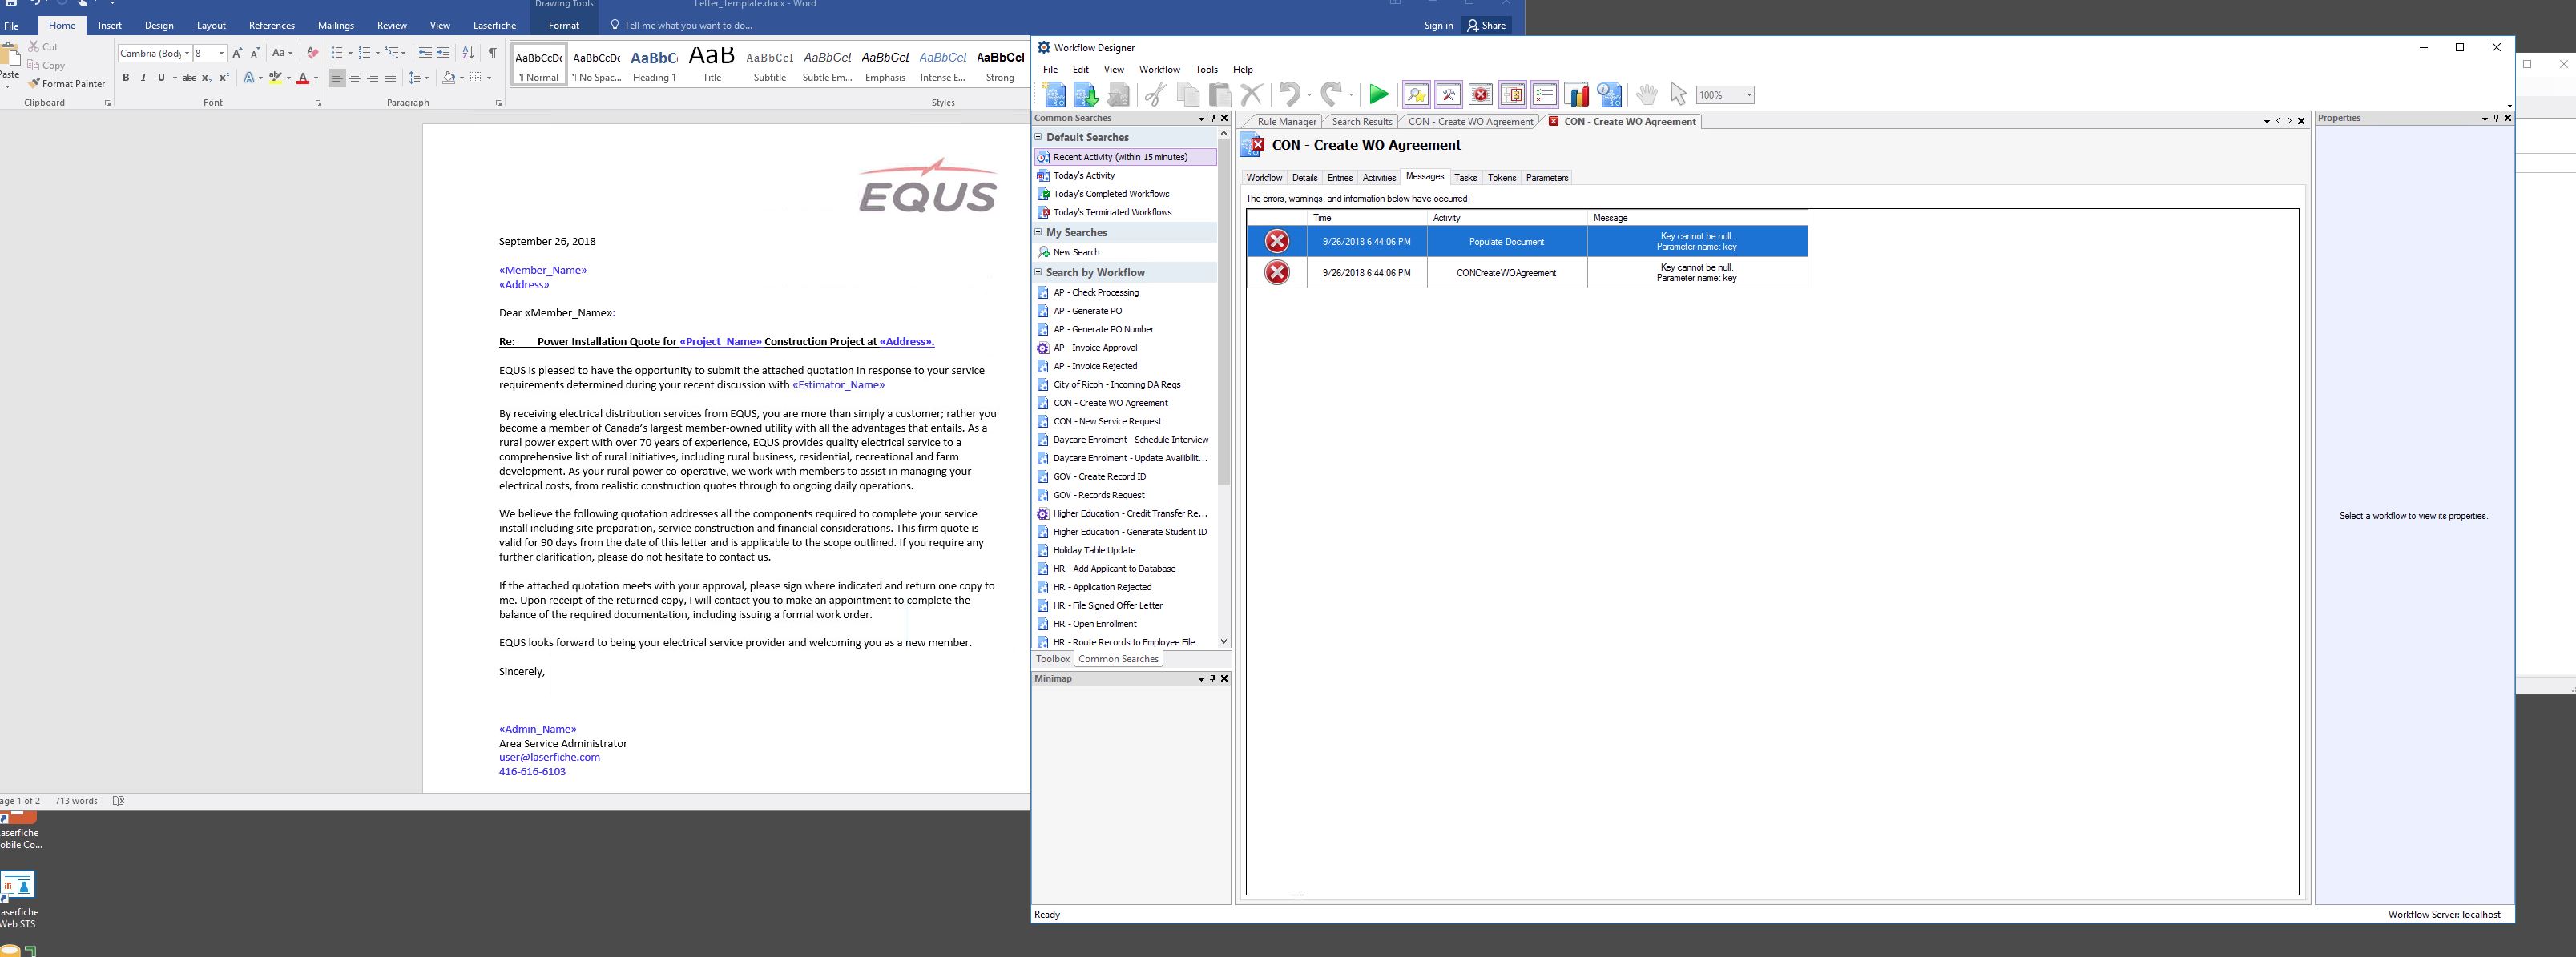2576x957 pixels.
Task: Click the green Run workflow play button
Action: point(1378,95)
